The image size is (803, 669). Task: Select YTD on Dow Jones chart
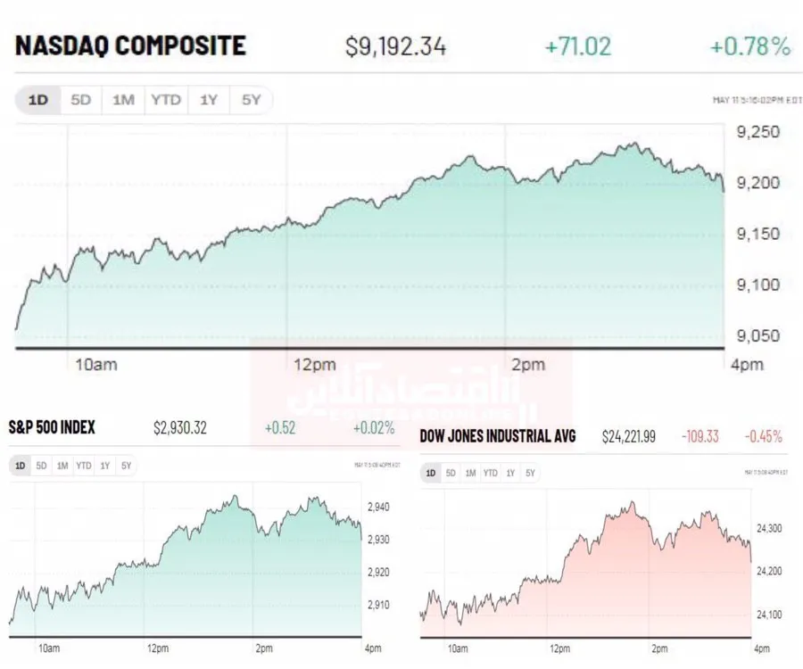491,473
